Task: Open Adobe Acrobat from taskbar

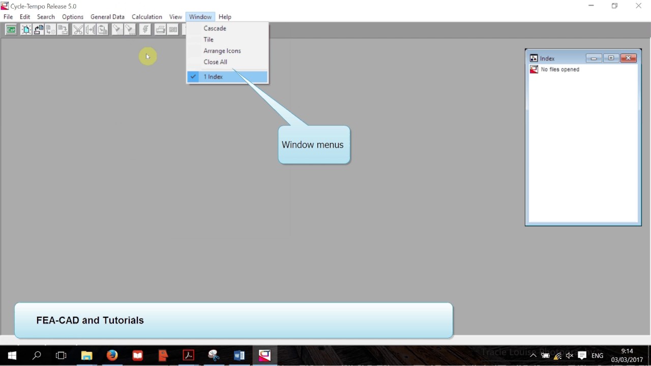Action: tap(188, 355)
